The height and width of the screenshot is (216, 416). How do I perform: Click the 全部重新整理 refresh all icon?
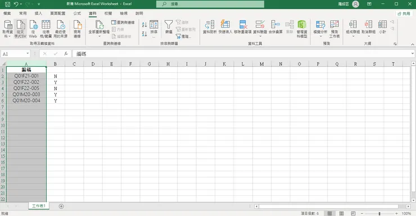(99, 25)
